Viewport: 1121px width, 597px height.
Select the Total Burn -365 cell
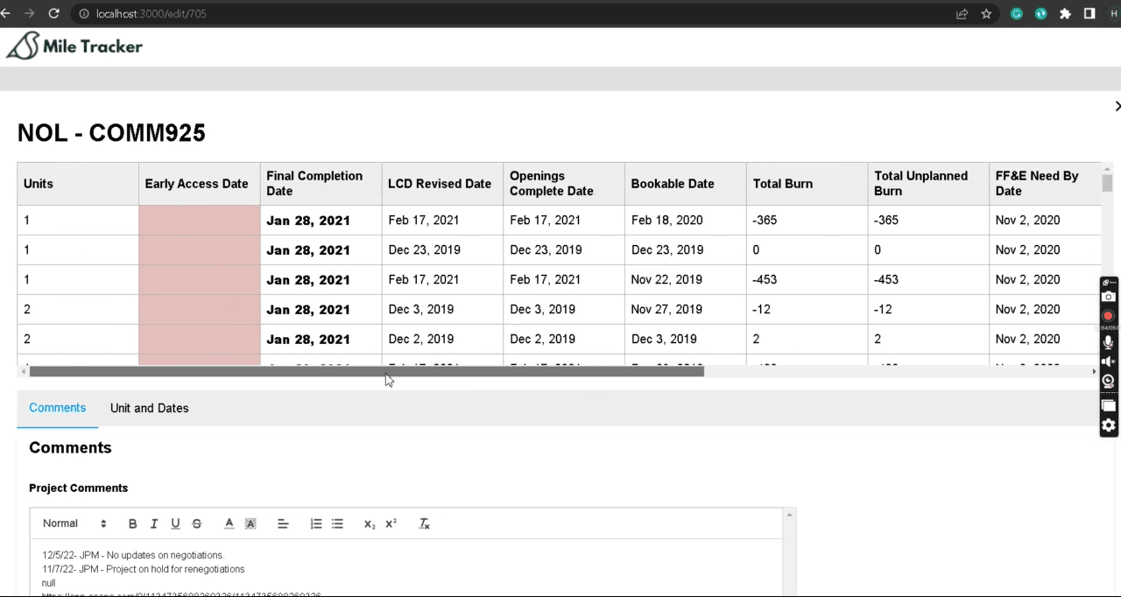(807, 221)
